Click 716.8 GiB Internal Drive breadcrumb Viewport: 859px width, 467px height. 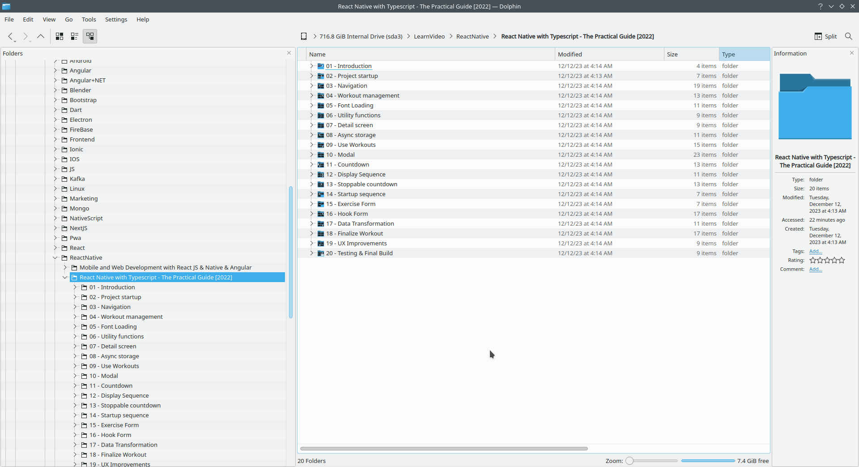tap(361, 36)
